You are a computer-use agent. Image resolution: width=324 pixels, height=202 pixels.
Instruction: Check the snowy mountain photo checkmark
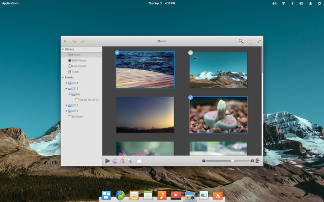tap(191, 53)
